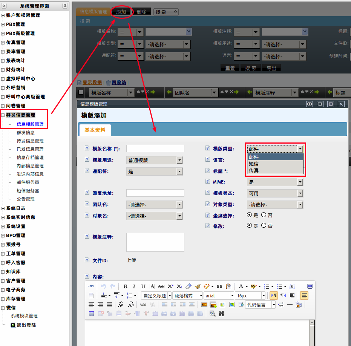The width and height of the screenshot is (351, 346).
Task: Switch editor to HTML source view
Action: 91,286
